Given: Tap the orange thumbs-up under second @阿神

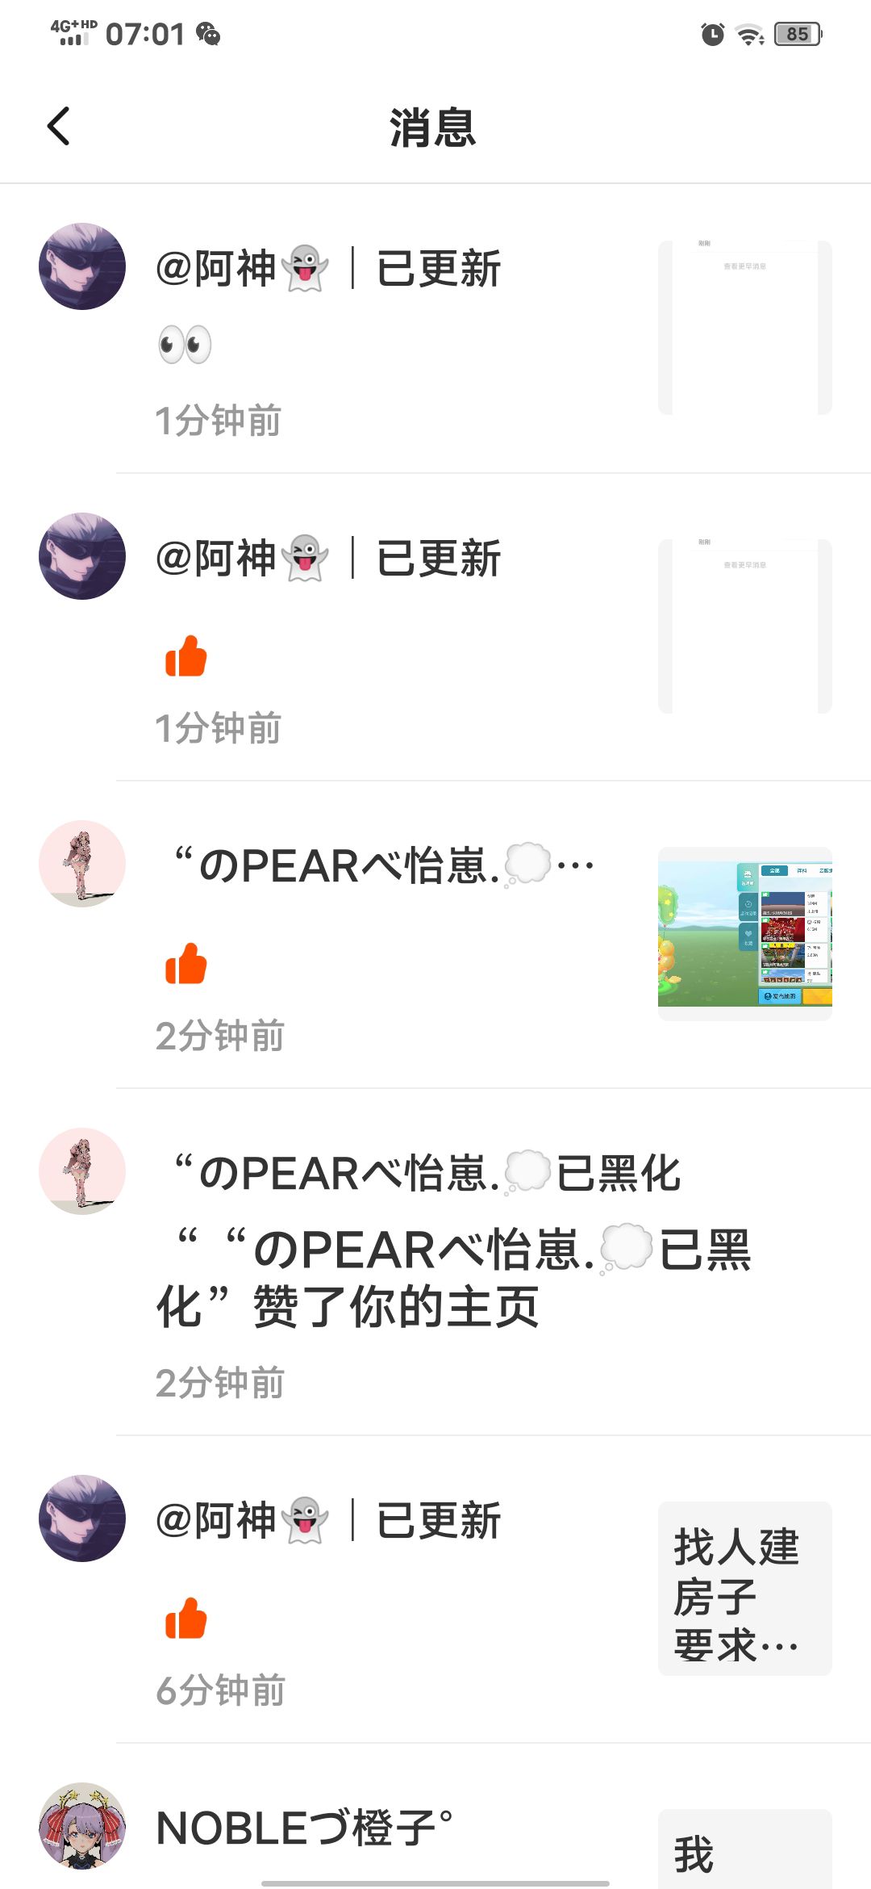Looking at the screenshot, I should pos(186,655).
